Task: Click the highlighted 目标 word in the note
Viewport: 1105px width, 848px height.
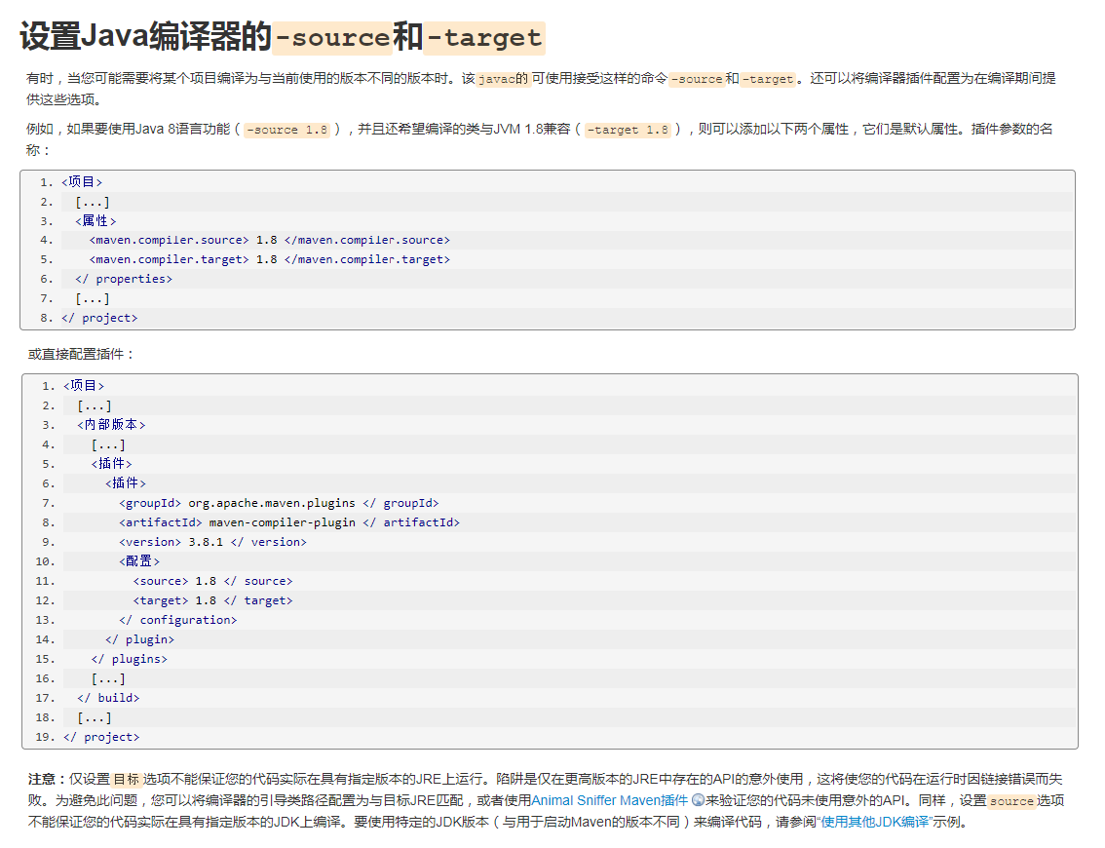Action: (126, 779)
